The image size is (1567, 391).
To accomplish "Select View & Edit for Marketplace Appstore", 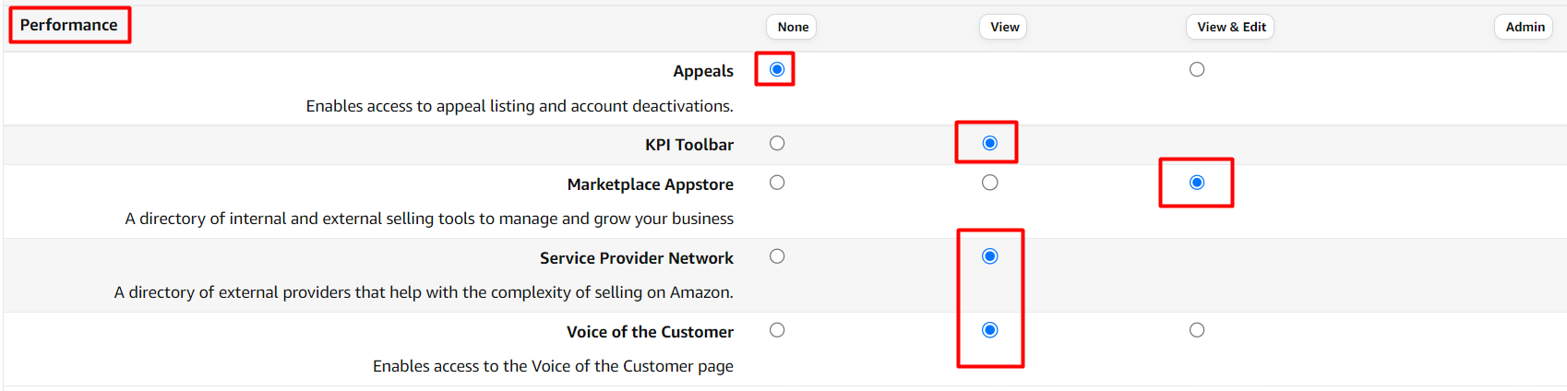I will coord(1197,183).
